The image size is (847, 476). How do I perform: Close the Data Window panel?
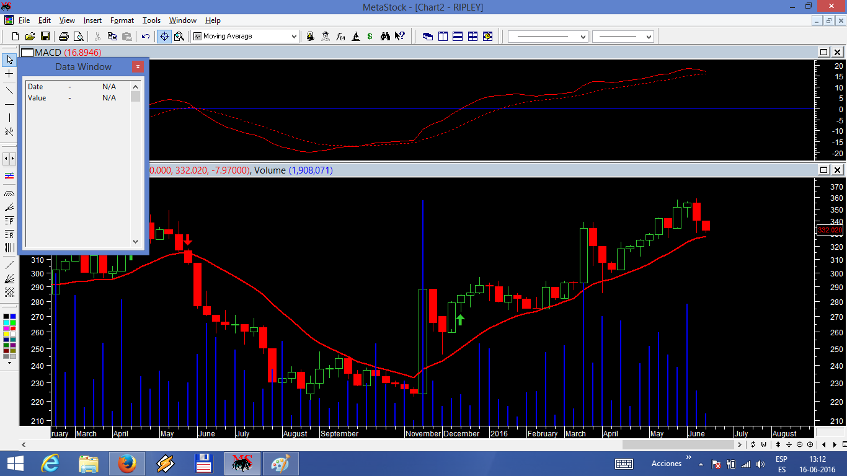click(x=138, y=66)
